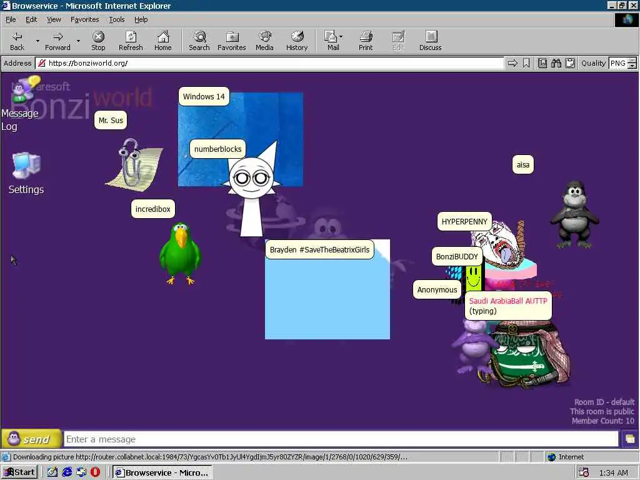
Task: Open BonziWorld Settings icon
Action: [x=26, y=174]
